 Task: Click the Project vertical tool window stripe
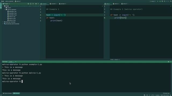click(x=1, y=6)
